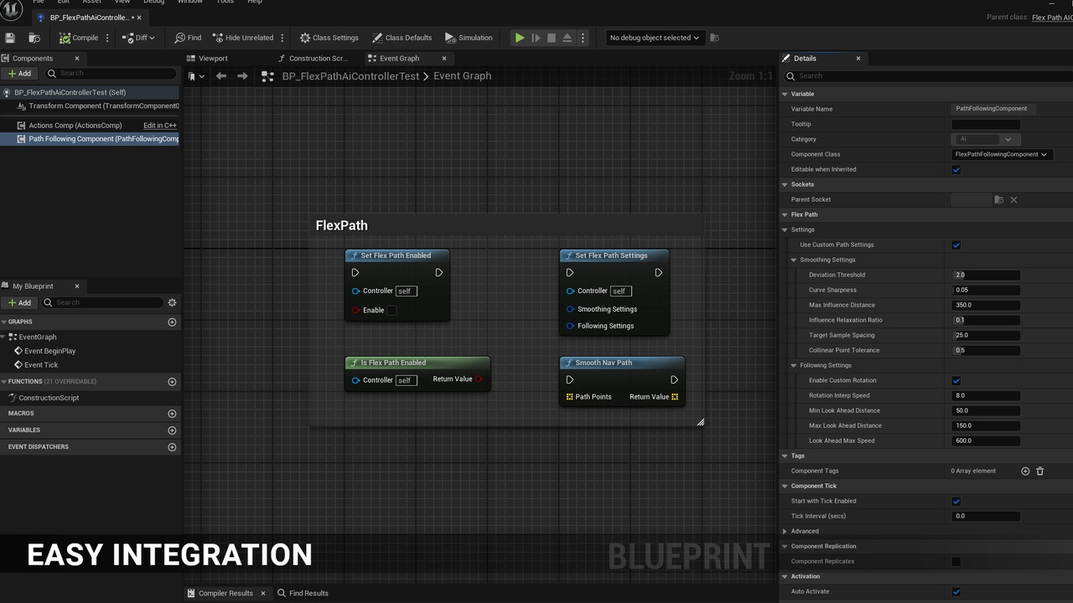Click BP_FlexPathAiControllerTest breadcrumb
Viewport: 1073px width, 603px height.
(350, 76)
